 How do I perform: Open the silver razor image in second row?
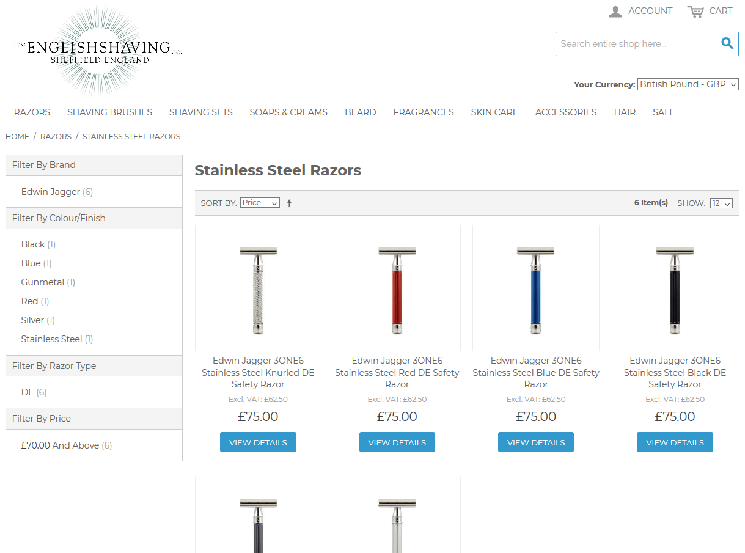[x=397, y=515]
